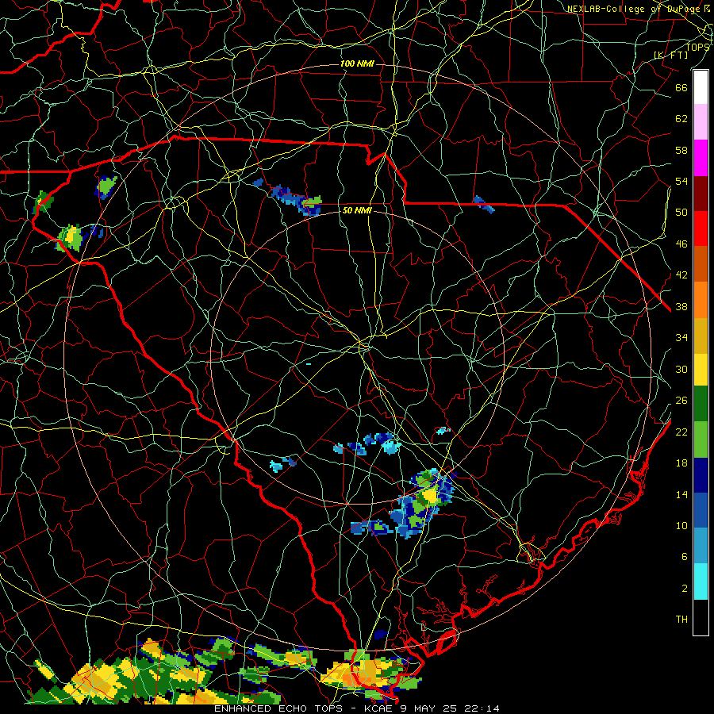Viewport: 714px width, 714px height.
Task: Click the 100 NMI range ring label
Action: (357, 63)
